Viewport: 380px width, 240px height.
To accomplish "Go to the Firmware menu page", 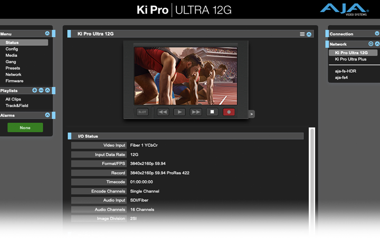I will coord(14,81).
